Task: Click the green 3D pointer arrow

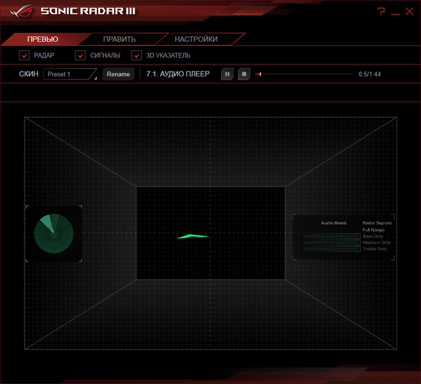Action: click(x=192, y=236)
